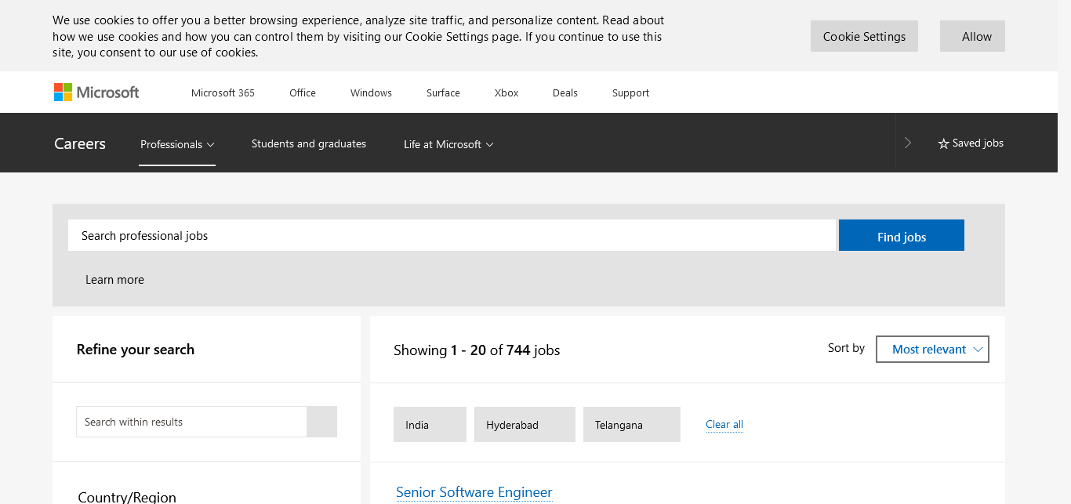The width and height of the screenshot is (1071, 504).
Task: Remove the India filter chip
Action: click(429, 425)
